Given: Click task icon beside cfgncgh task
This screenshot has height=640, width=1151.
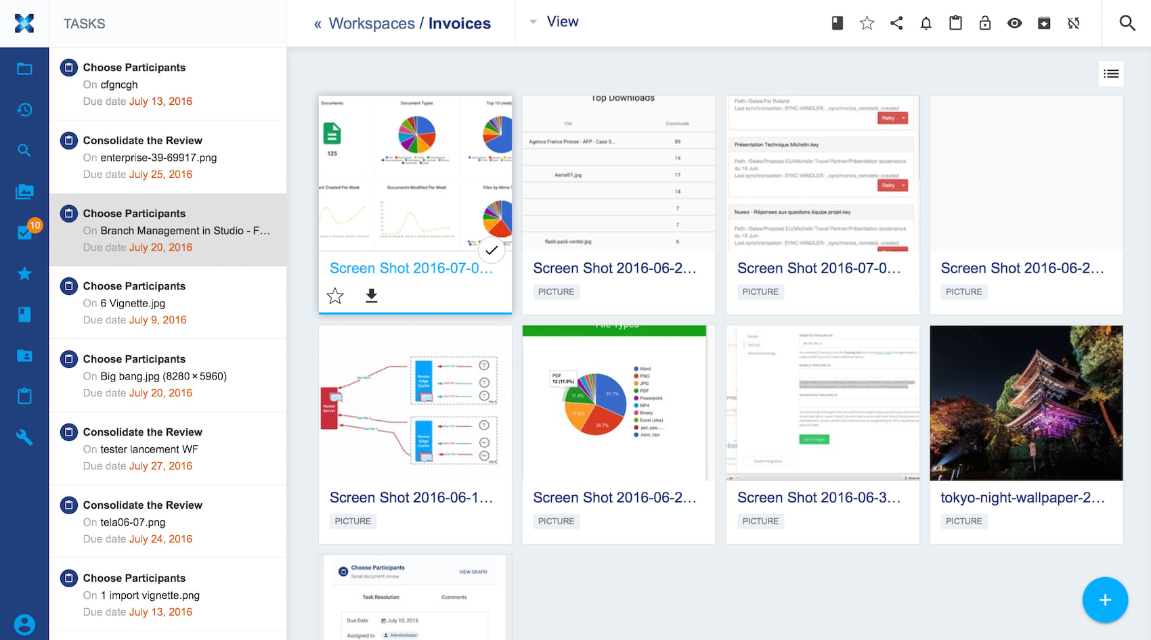Looking at the screenshot, I should (69, 68).
